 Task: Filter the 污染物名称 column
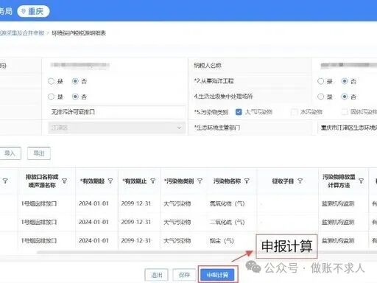coord(247,181)
